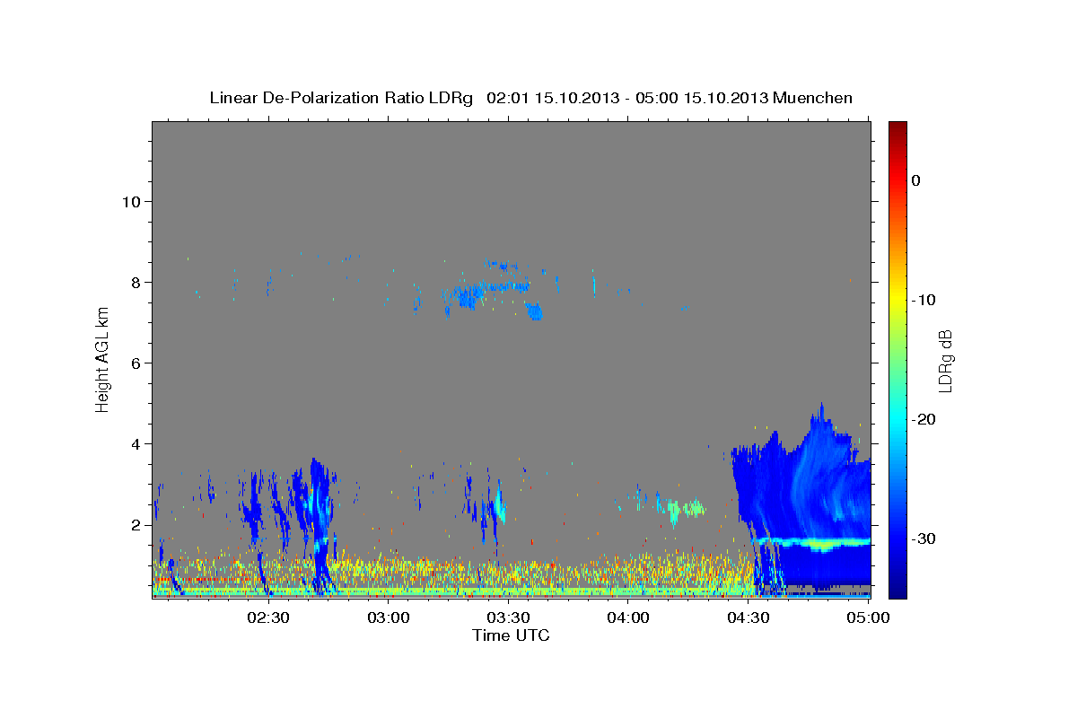Click the Time UTC axis title
This screenshot has width=1077, height=718.
(x=511, y=635)
